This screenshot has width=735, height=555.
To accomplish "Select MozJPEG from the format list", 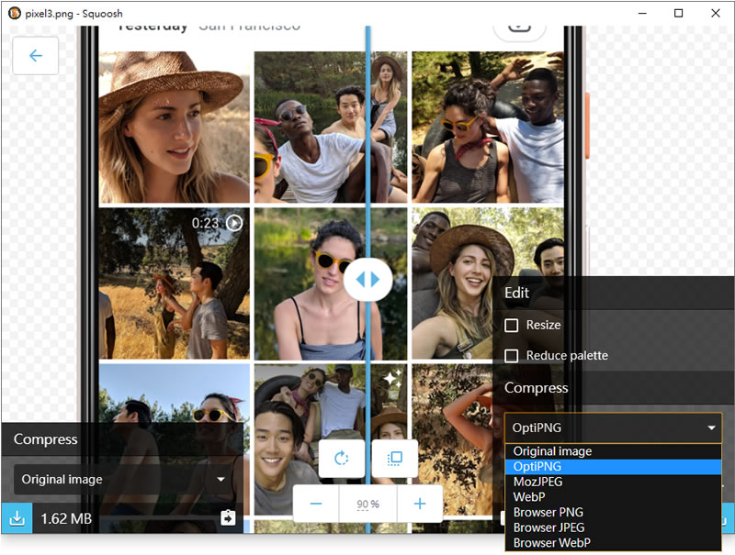I will 537,482.
